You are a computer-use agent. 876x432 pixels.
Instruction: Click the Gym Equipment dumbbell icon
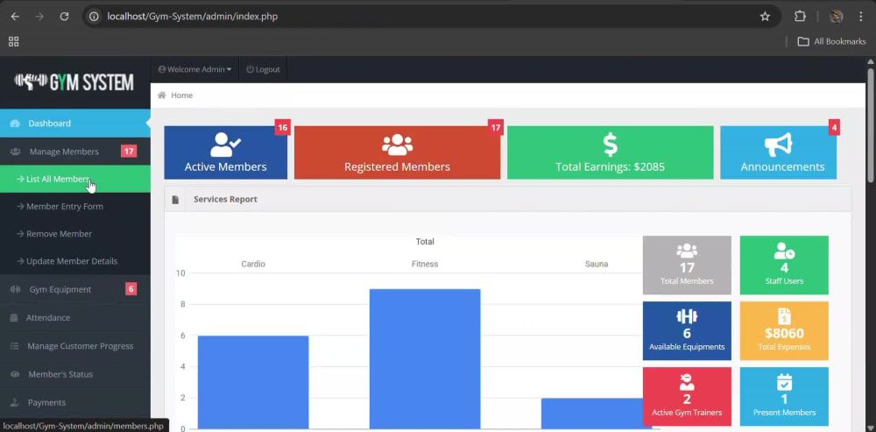15,289
